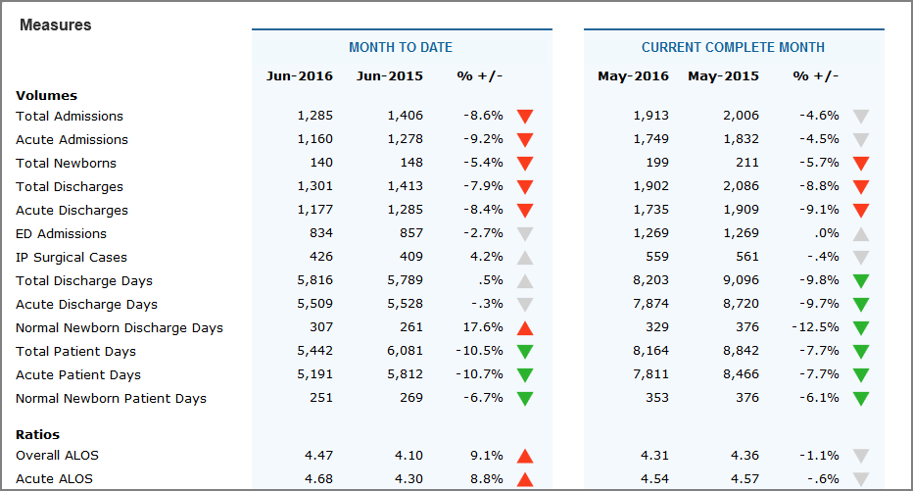Select the MONTH TO DATE section header
Image resolution: width=913 pixels, height=491 pixels.
coord(401,47)
